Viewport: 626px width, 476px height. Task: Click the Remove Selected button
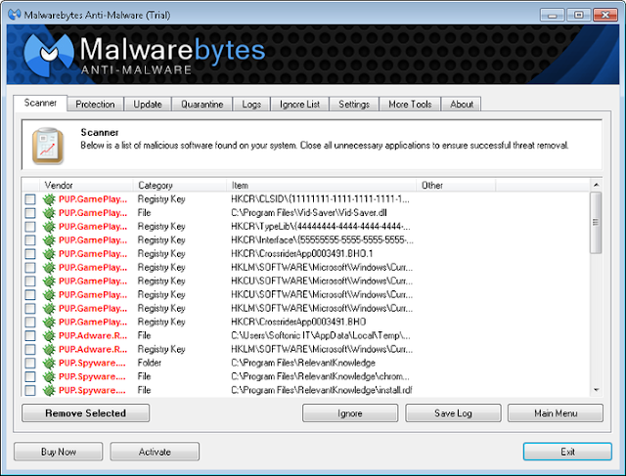(86, 413)
